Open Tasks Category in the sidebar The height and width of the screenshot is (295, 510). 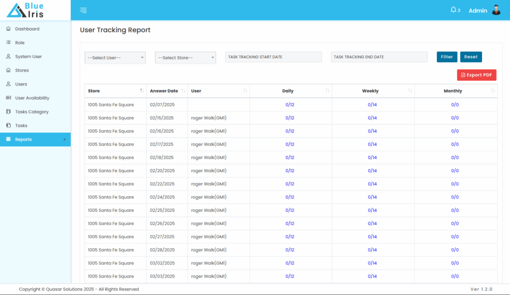coord(32,112)
